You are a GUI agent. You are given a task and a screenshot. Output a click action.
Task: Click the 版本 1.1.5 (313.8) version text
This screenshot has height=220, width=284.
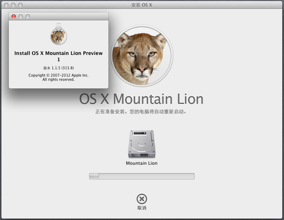pos(59,68)
